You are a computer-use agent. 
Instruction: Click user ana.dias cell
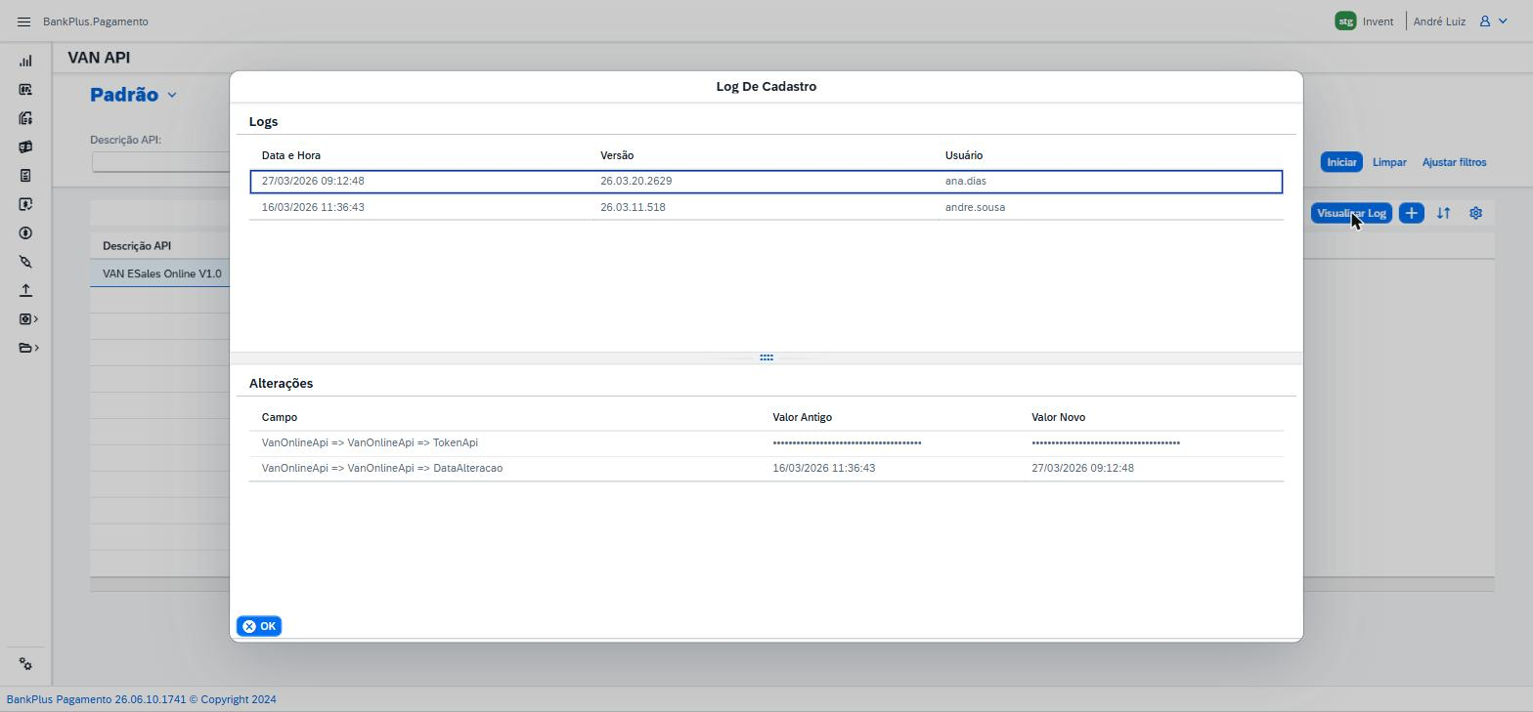point(966,182)
